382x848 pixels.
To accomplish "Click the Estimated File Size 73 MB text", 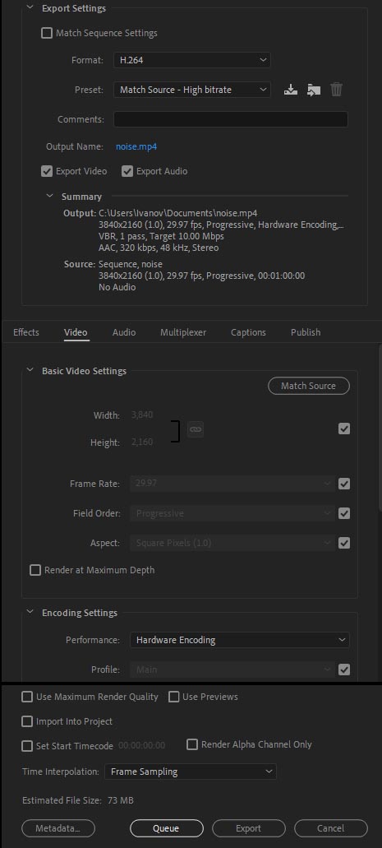I will coord(78,799).
